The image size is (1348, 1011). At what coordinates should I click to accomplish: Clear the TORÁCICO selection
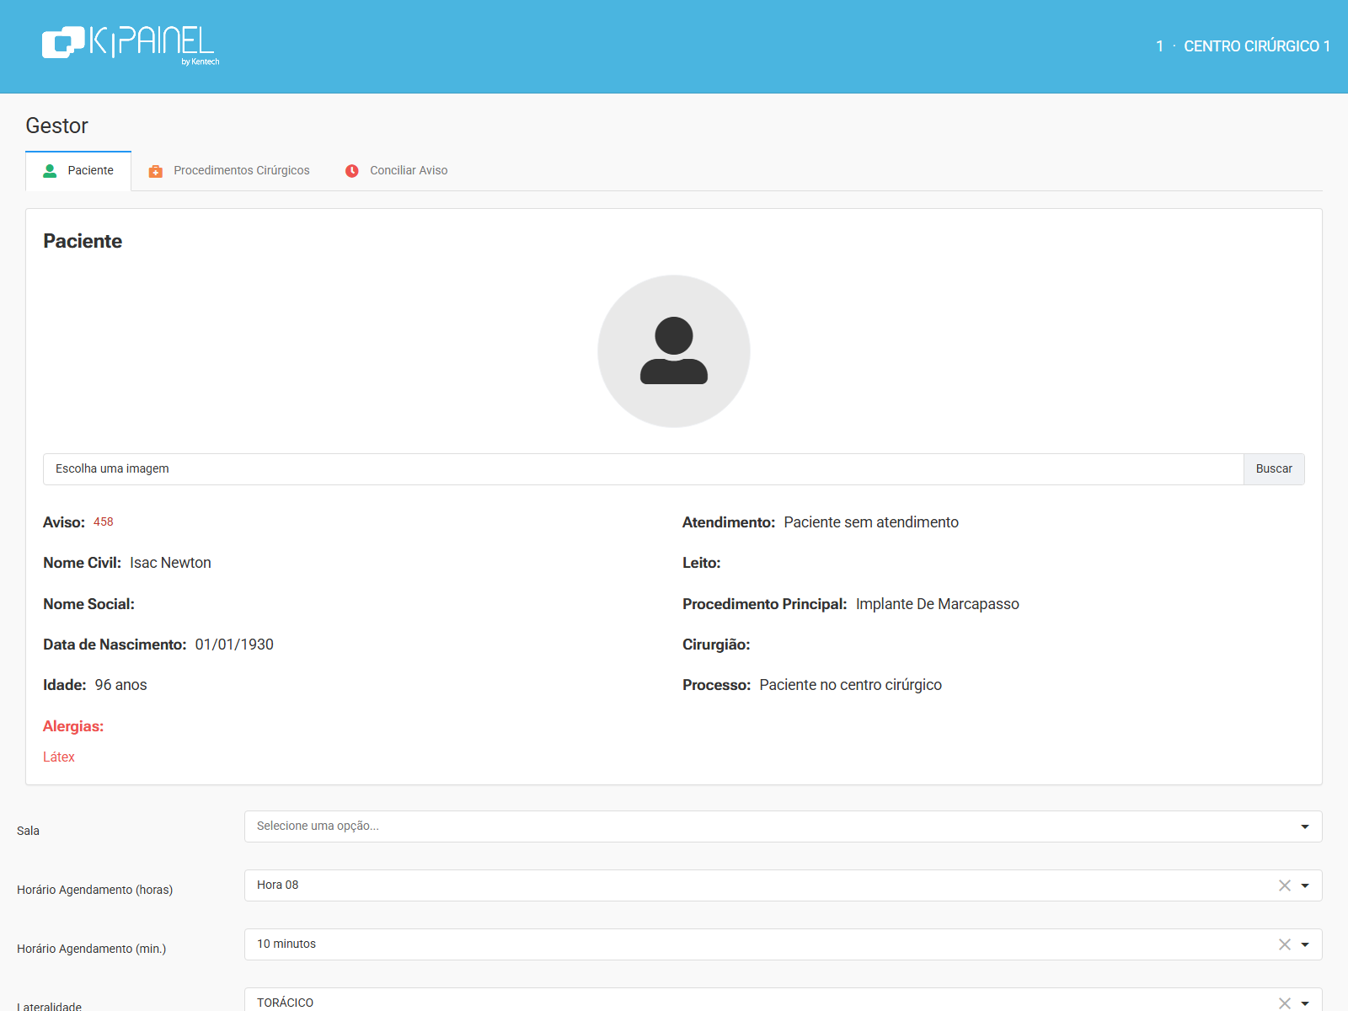(x=1285, y=1003)
